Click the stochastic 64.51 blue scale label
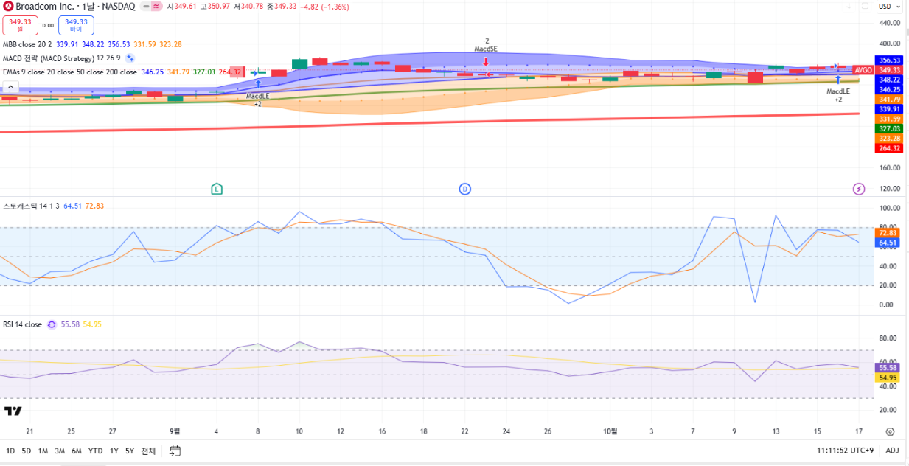The image size is (909, 466). click(x=888, y=243)
